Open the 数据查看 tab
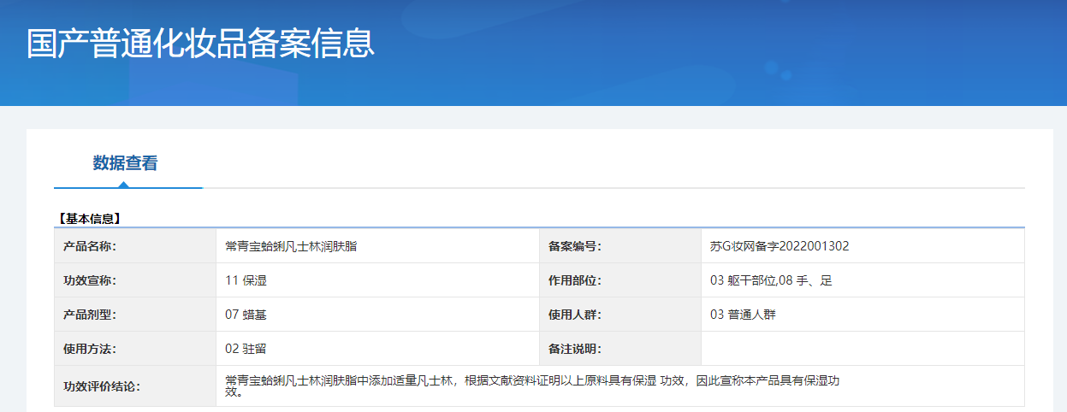Image resolution: width=1067 pixels, height=412 pixels. [x=126, y=163]
